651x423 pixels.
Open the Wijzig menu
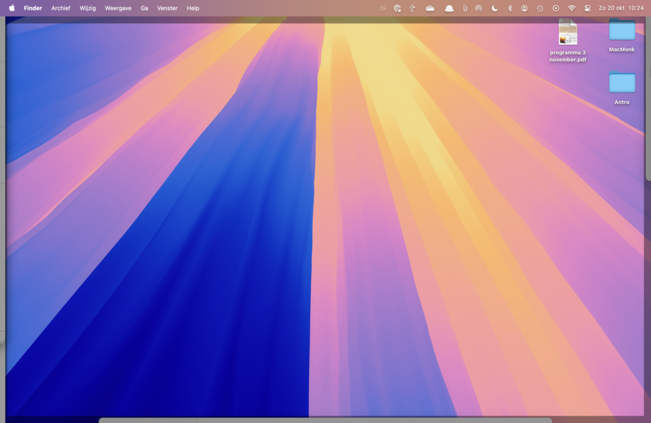pos(88,8)
